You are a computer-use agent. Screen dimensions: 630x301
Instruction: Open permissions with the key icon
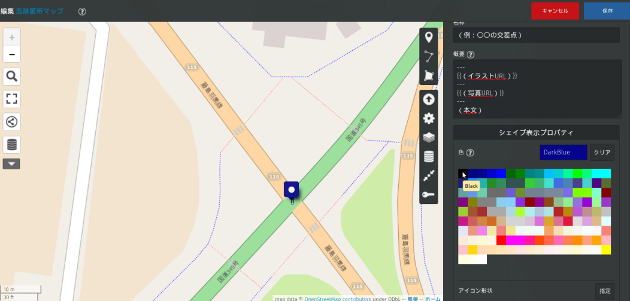[x=429, y=194]
